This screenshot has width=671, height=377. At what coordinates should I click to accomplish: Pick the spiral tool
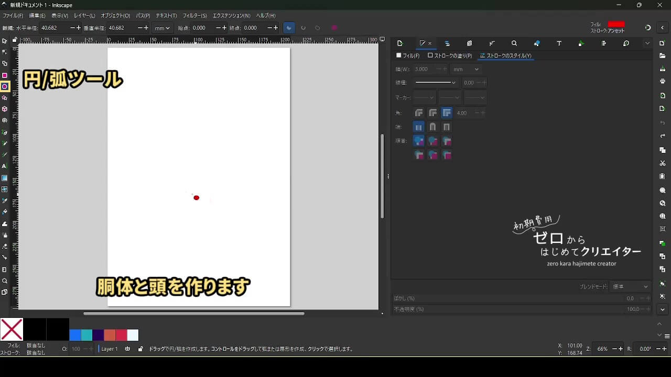point(5,120)
